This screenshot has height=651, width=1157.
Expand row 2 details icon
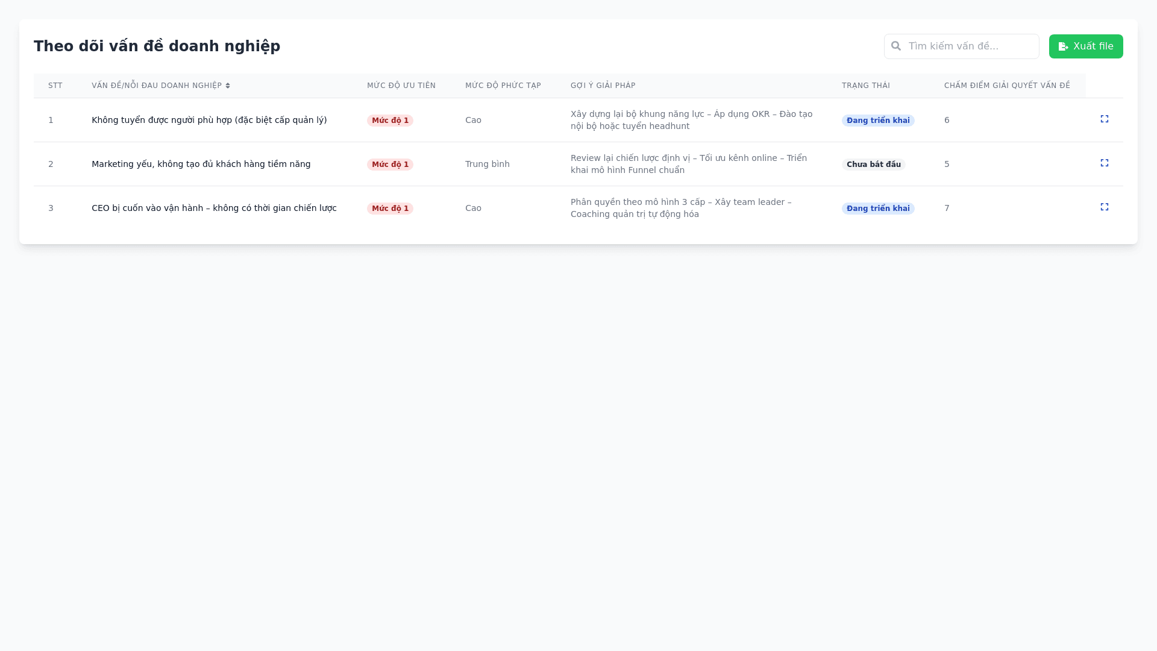tap(1104, 163)
